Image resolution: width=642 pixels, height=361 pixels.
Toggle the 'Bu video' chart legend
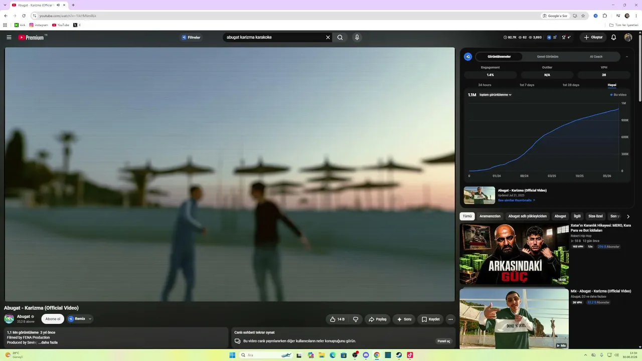click(x=618, y=95)
